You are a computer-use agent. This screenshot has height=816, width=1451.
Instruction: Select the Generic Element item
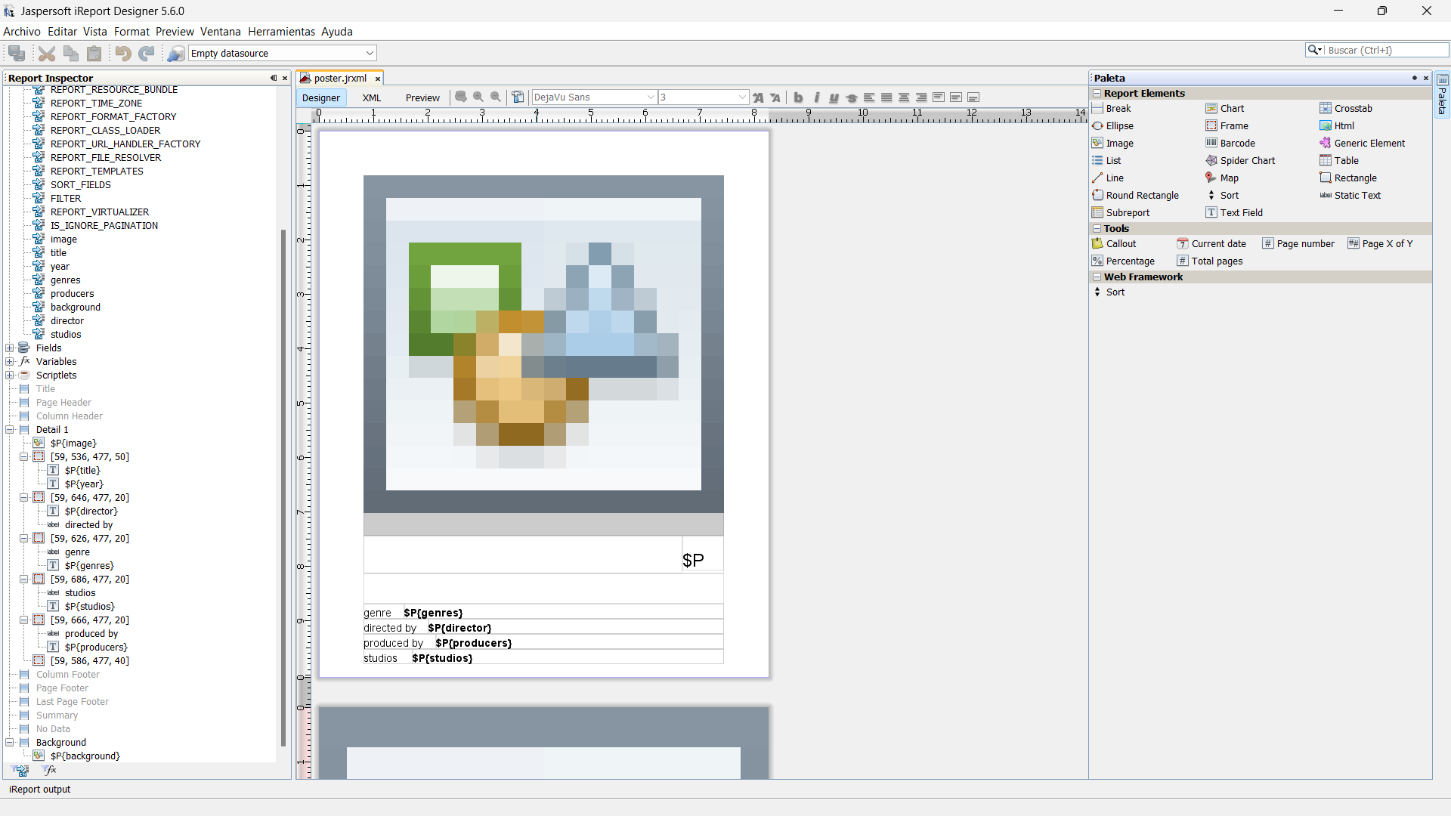point(1363,143)
